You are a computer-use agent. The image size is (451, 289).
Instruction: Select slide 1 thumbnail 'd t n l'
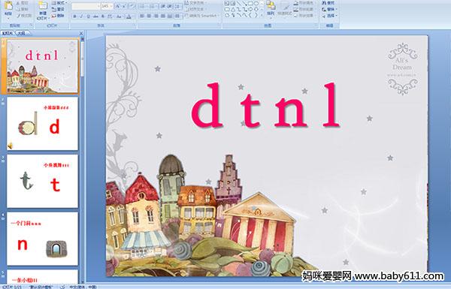pos(42,66)
